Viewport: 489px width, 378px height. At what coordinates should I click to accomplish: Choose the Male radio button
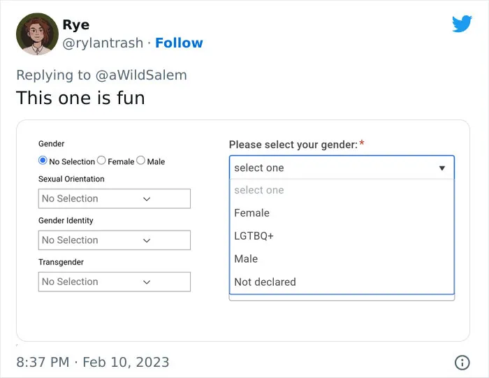click(140, 160)
